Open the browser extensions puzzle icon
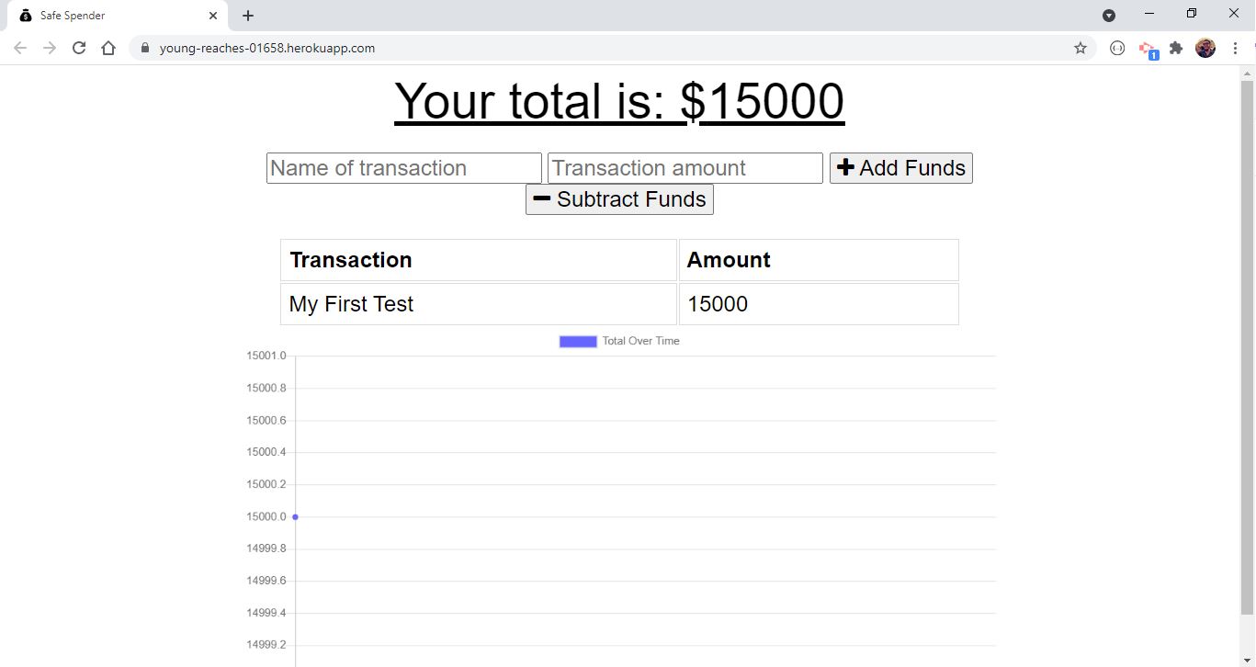Image resolution: width=1256 pixels, height=667 pixels. pyautogui.click(x=1176, y=48)
